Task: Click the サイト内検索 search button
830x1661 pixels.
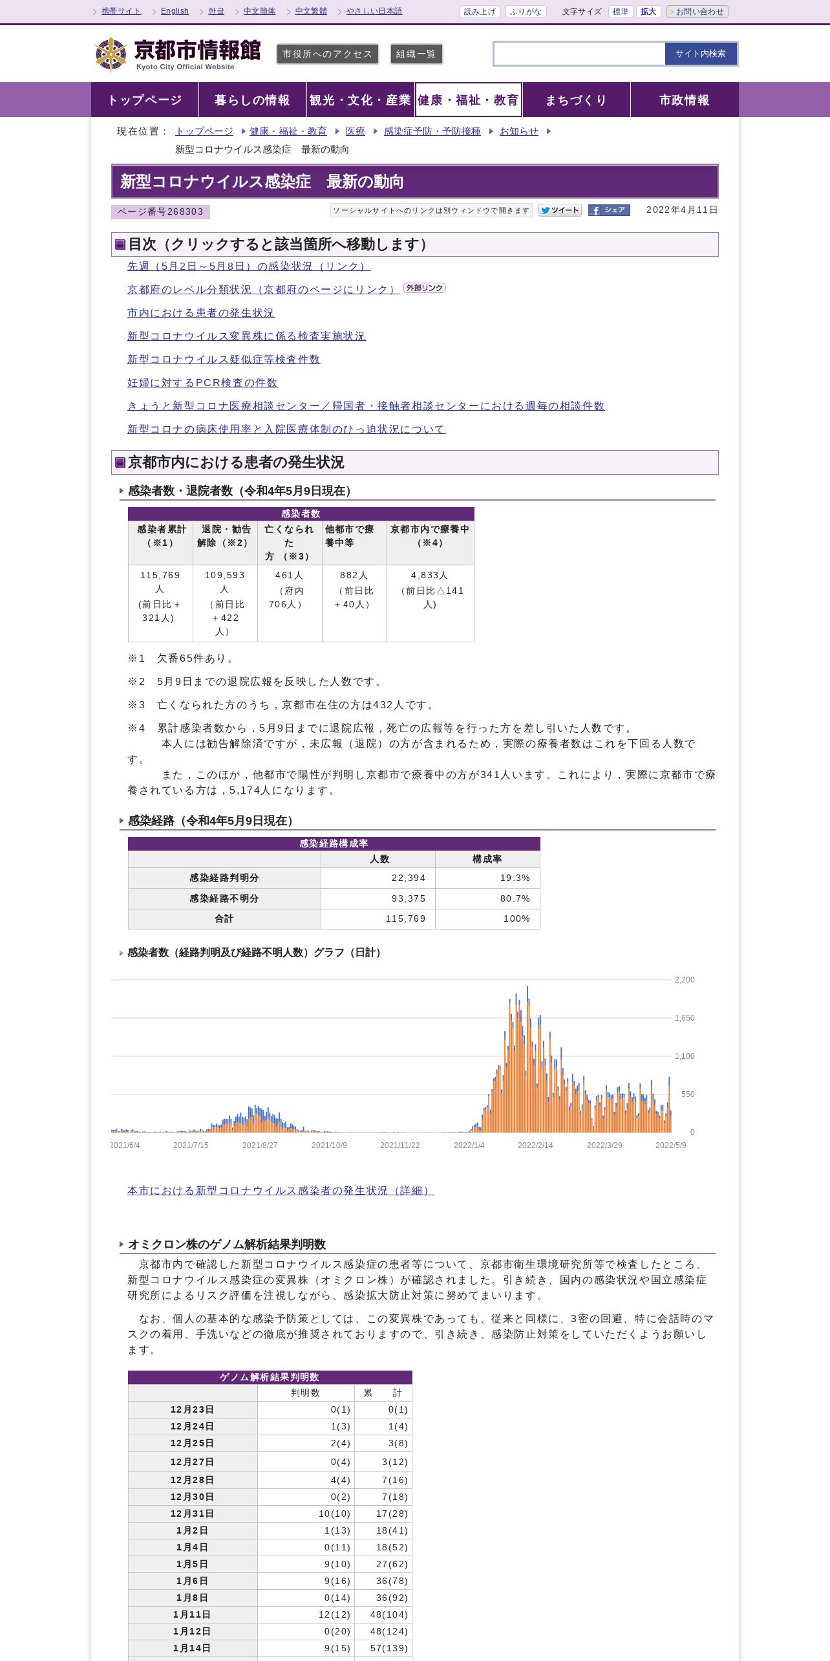Action: click(x=701, y=54)
